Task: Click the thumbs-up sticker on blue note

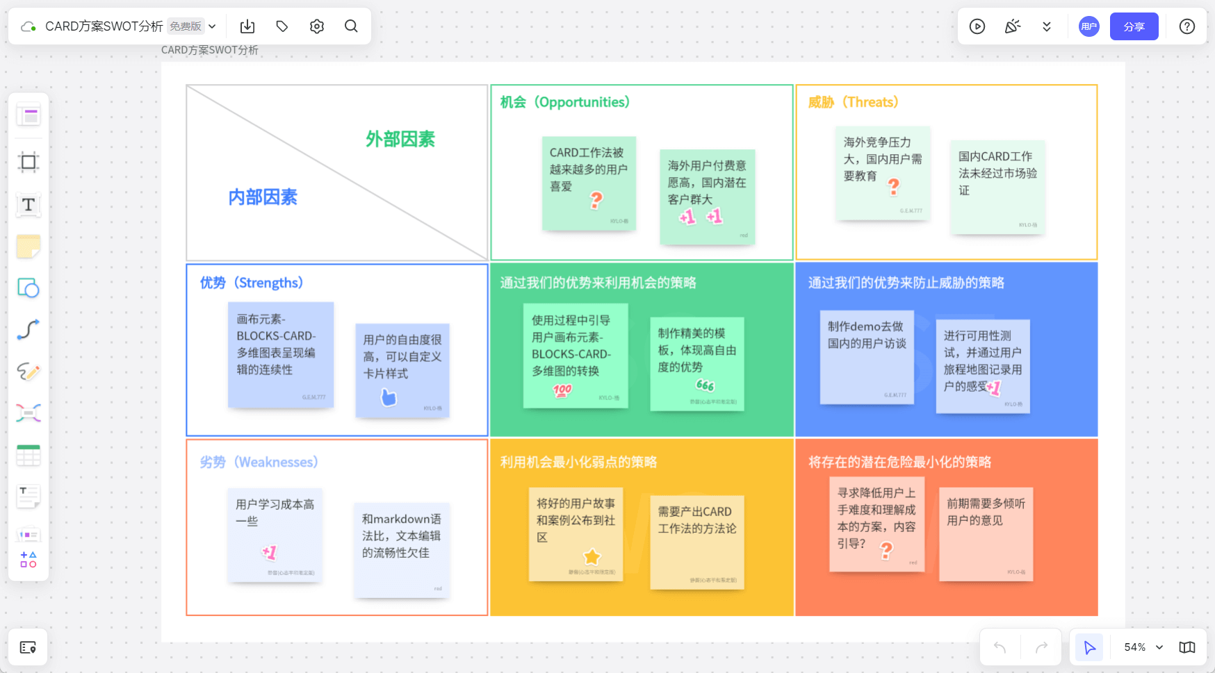Action: tap(389, 397)
